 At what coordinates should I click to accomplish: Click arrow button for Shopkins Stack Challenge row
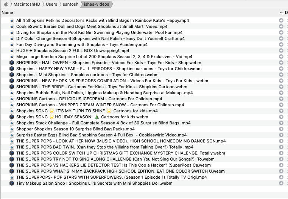click(281, 123)
